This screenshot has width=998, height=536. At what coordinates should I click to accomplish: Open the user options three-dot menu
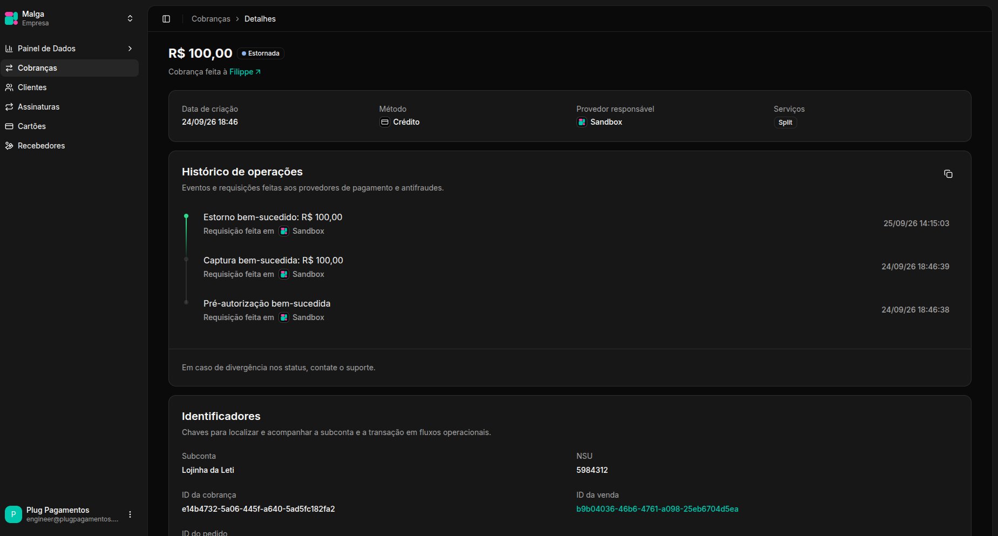pyautogui.click(x=130, y=514)
